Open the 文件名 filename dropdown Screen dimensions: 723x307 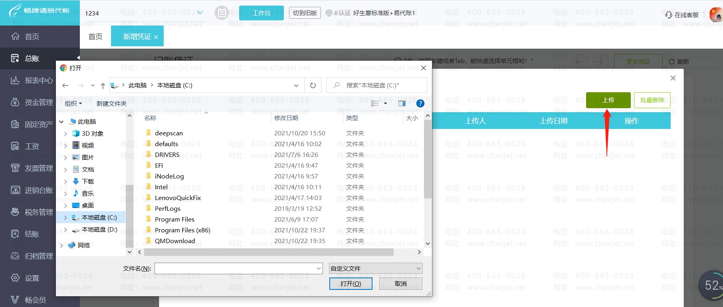point(319,269)
